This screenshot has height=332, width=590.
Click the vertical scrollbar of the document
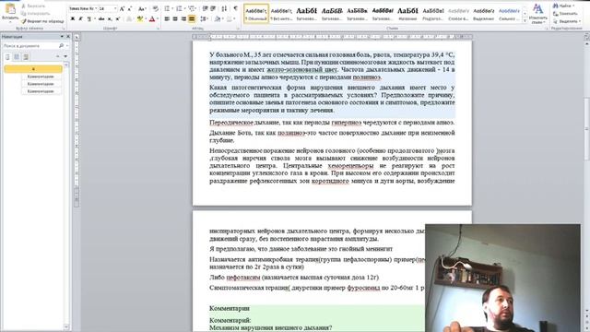586,128
